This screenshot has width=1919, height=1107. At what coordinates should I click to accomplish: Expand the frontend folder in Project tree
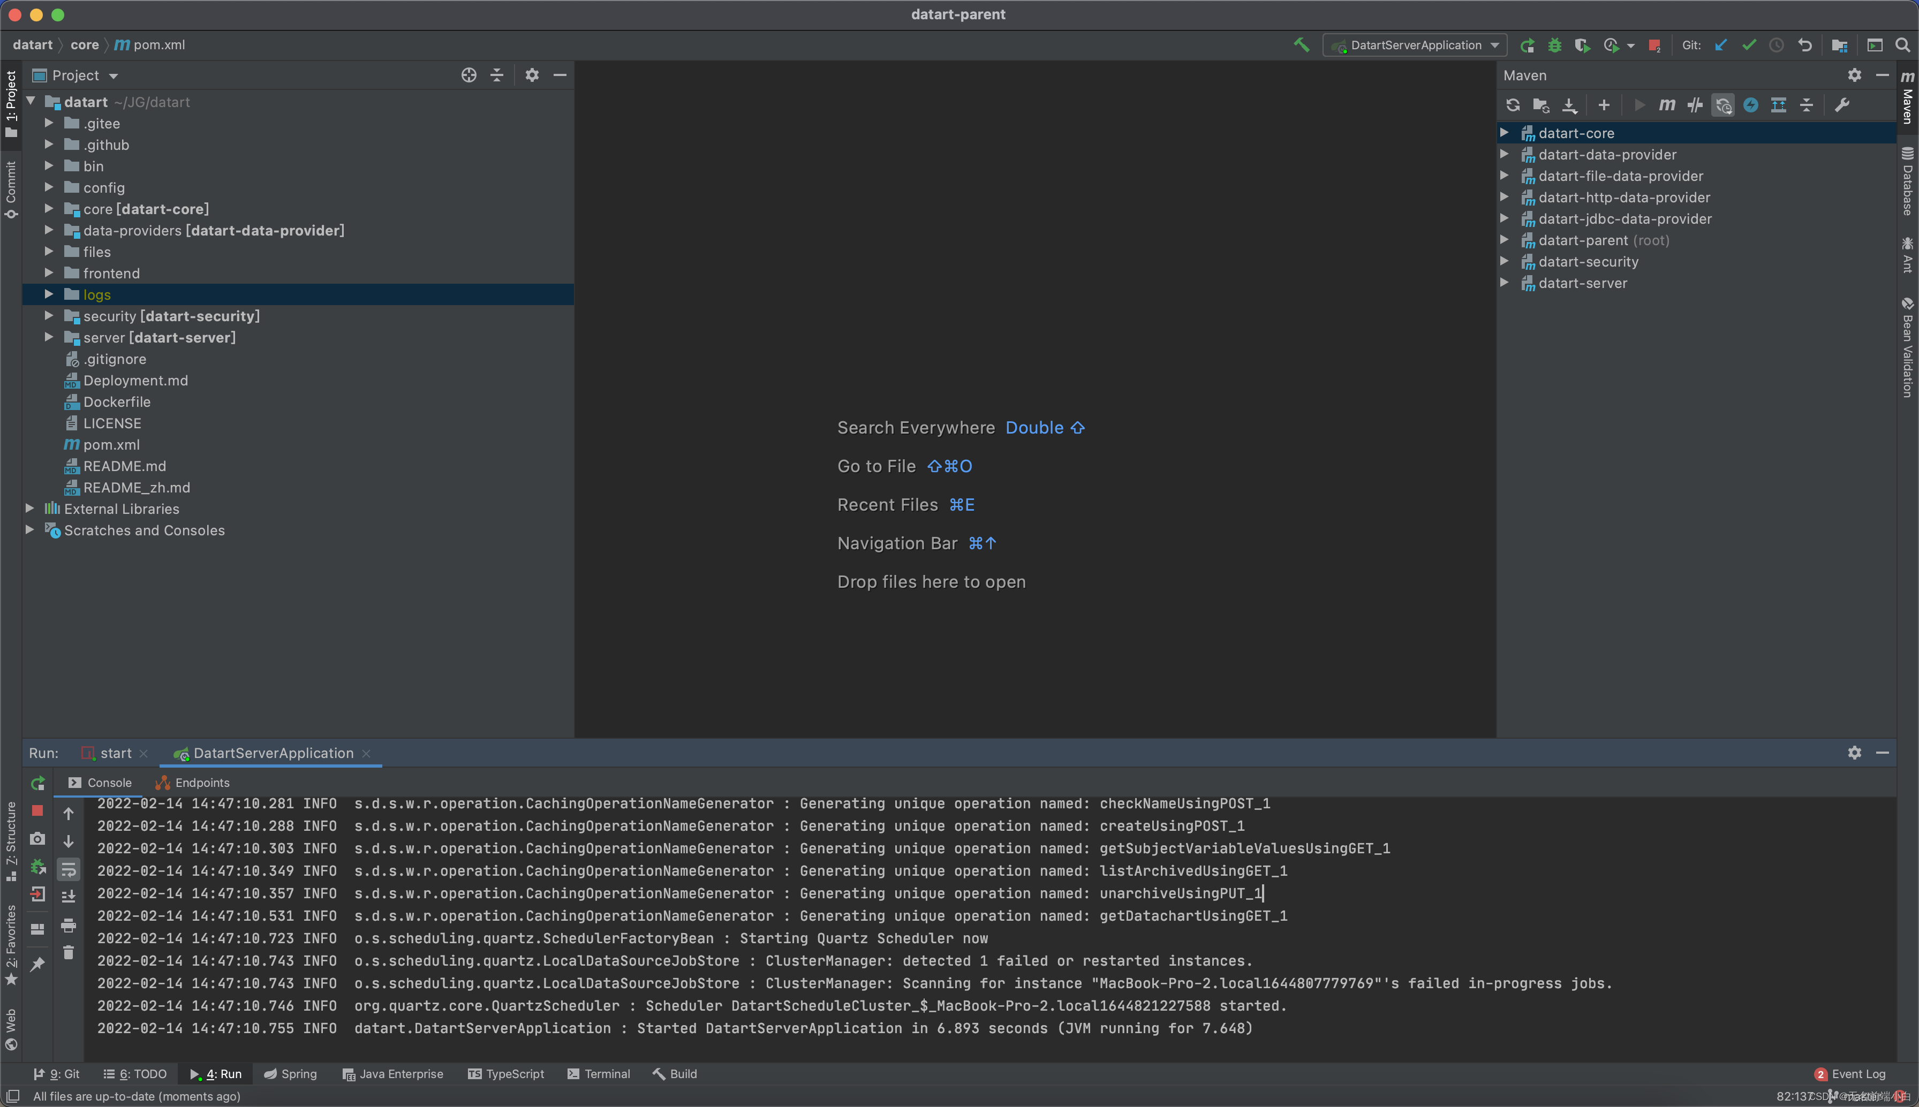click(x=49, y=273)
